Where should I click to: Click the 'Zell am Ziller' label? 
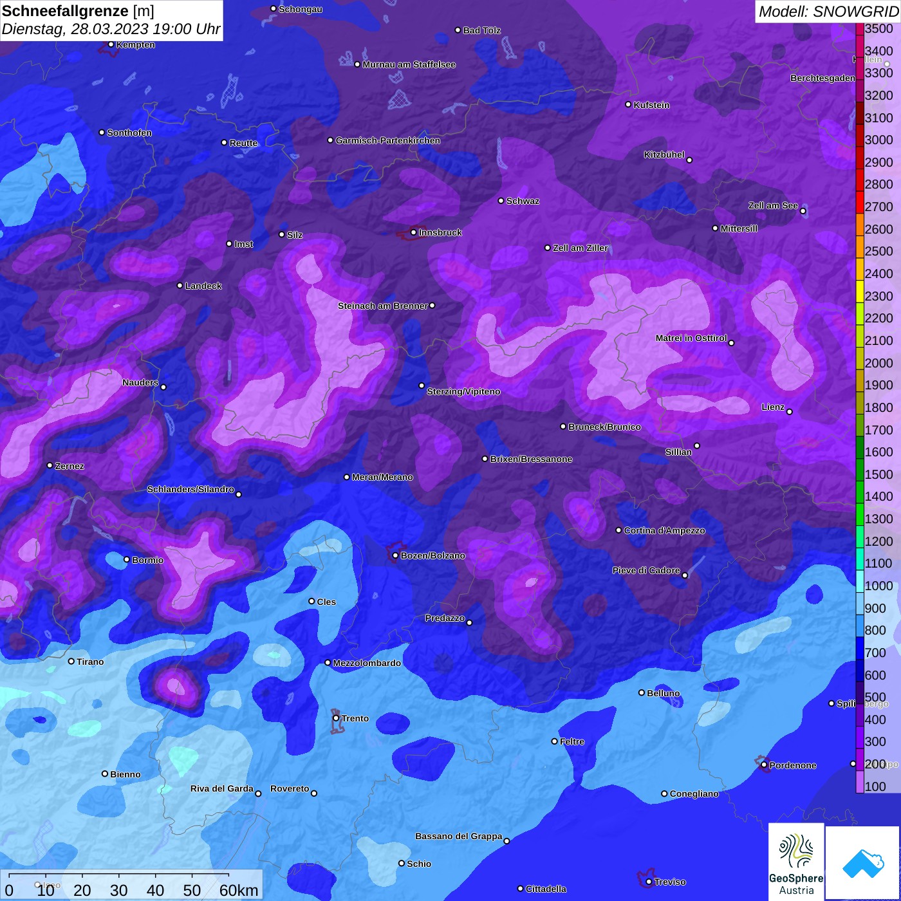(x=581, y=248)
